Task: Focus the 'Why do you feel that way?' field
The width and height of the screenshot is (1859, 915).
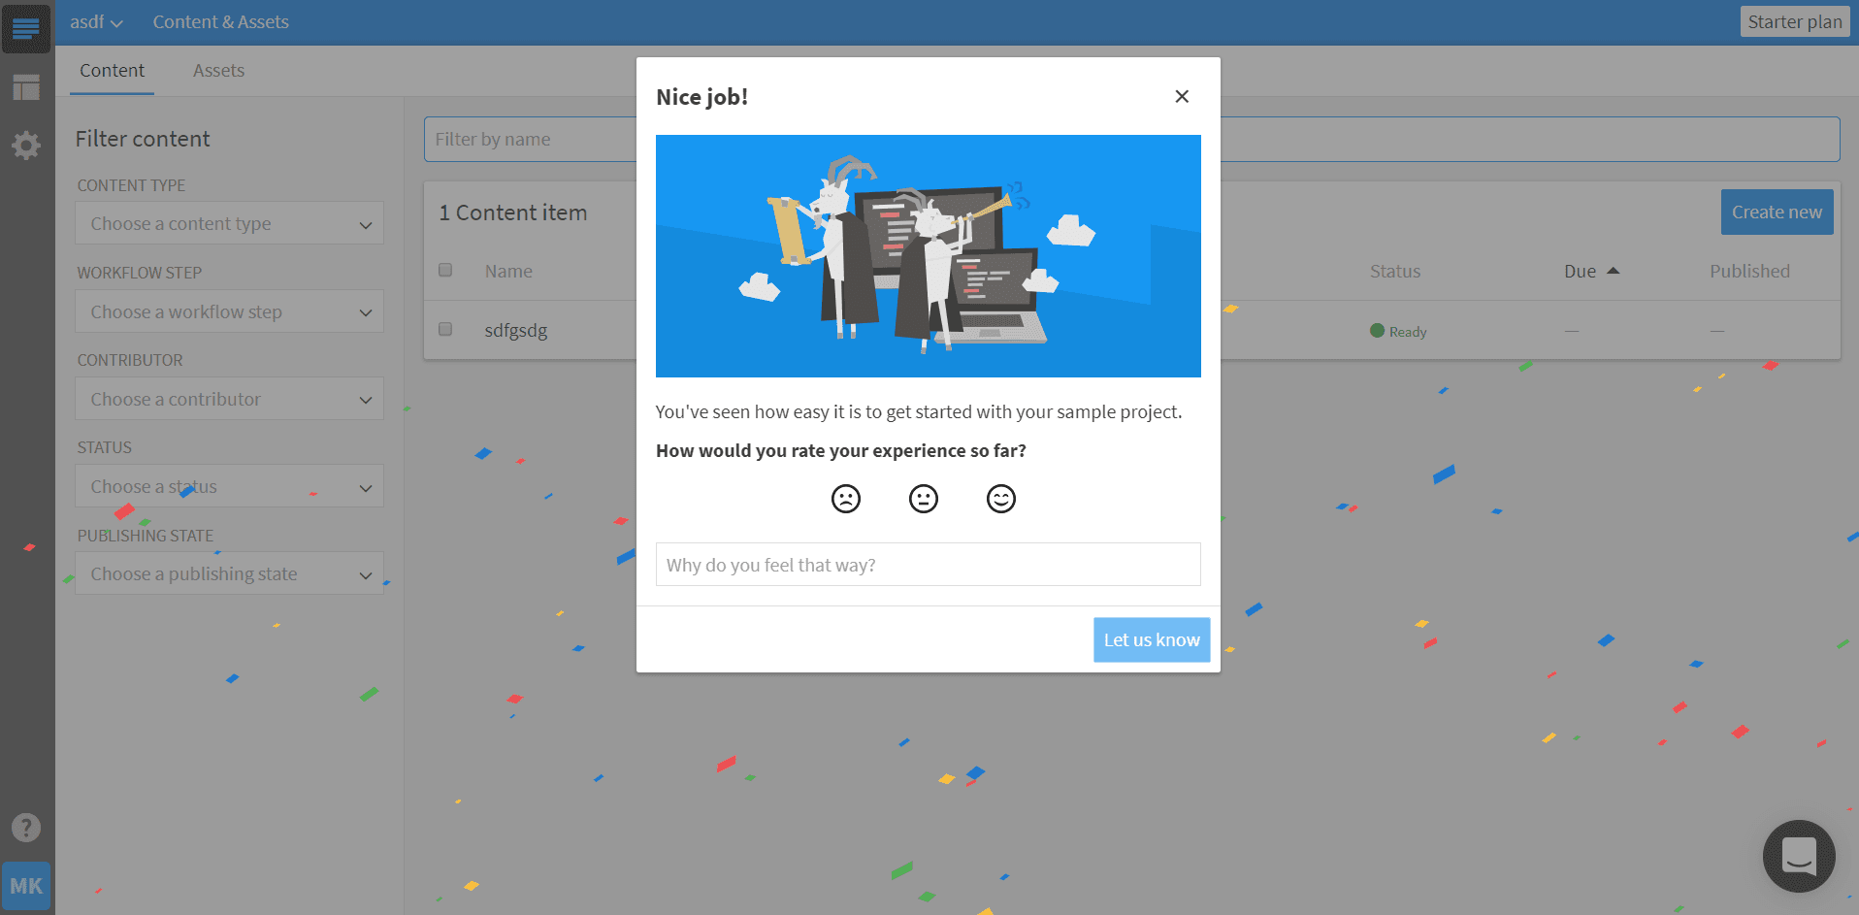Action: (928, 565)
